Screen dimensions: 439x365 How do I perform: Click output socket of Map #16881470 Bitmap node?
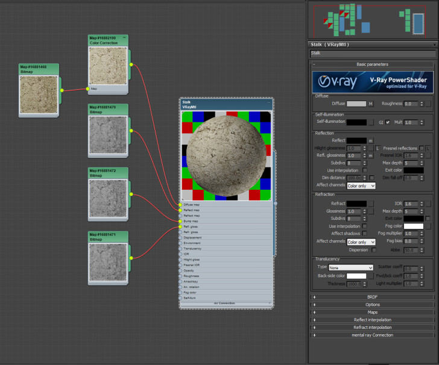(x=131, y=131)
